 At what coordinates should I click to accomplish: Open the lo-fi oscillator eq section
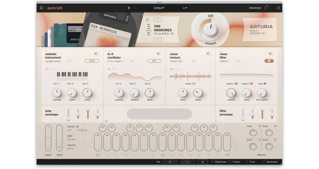112,69
